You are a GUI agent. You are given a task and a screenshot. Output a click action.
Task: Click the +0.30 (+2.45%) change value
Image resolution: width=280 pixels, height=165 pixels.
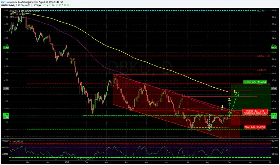coord(32,5)
